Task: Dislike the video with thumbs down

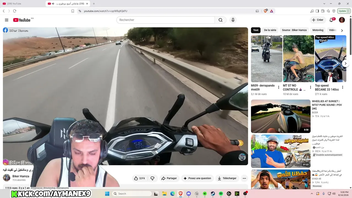Action: click(152, 178)
